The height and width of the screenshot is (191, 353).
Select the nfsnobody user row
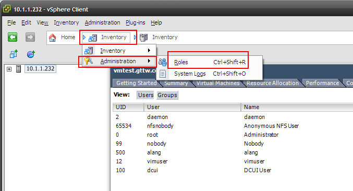click(233, 126)
